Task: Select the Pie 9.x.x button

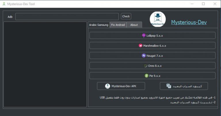Action: point(152,76)
